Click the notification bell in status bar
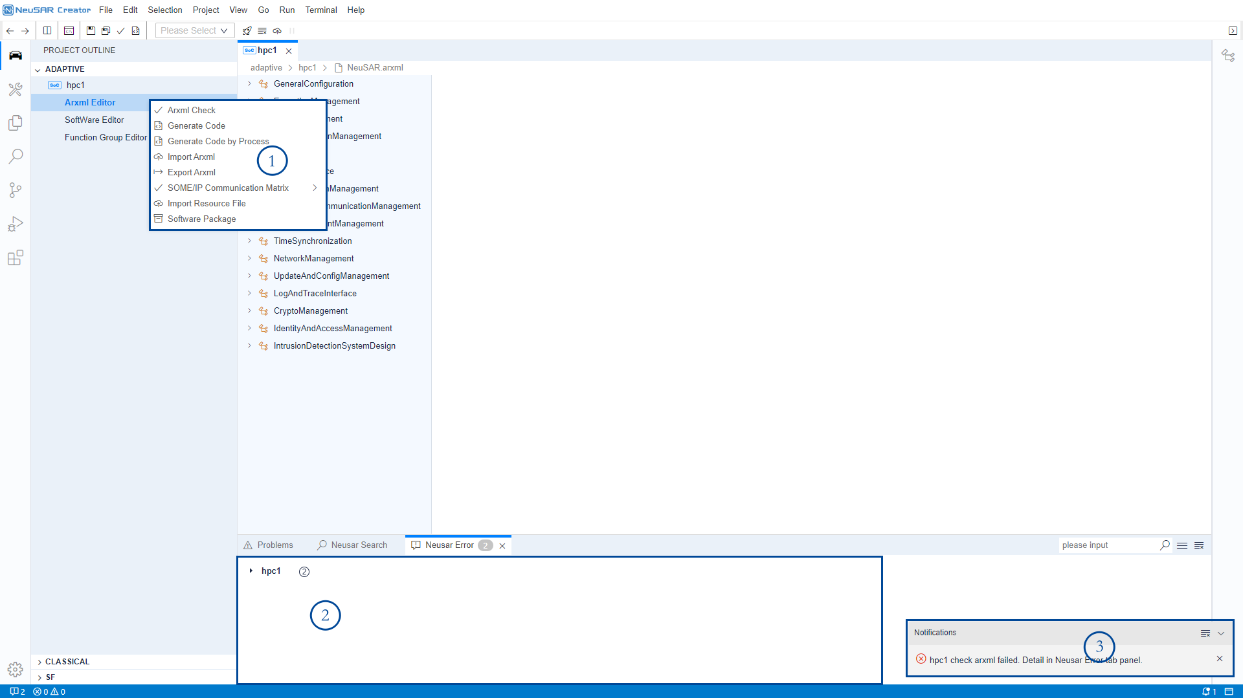The image size is (1243, 698). [x=1208, y=692]
